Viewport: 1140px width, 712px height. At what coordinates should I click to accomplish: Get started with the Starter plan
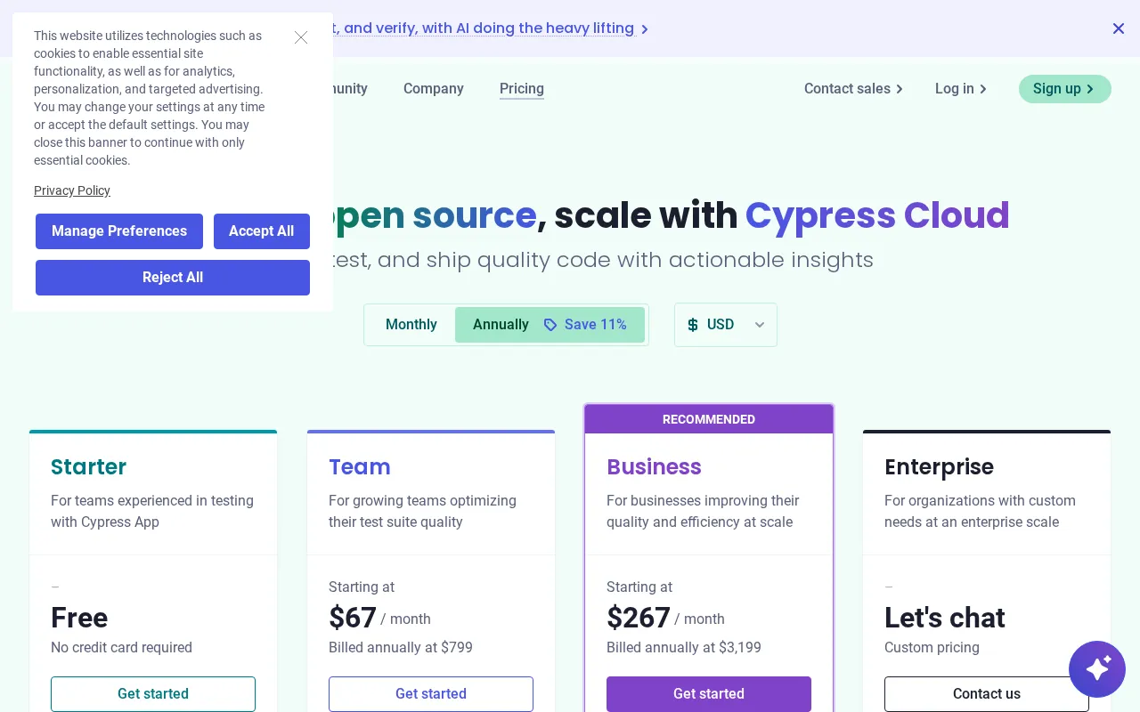[153, 694]
